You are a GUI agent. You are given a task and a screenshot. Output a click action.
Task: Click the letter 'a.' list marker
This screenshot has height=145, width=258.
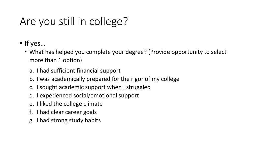[x=31, y=71]
